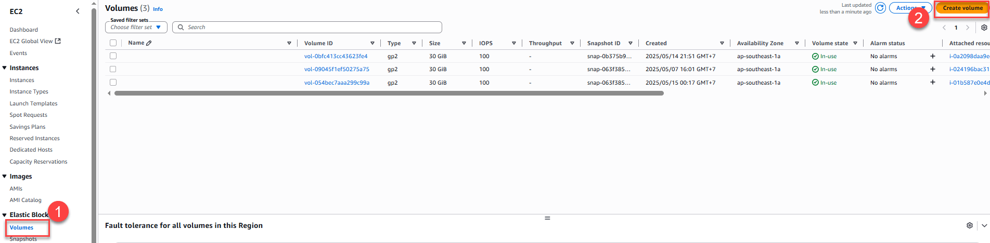Open the split panel settings gear
The image size is (990, 243).
pyautogui.click(x=969, y=225)
